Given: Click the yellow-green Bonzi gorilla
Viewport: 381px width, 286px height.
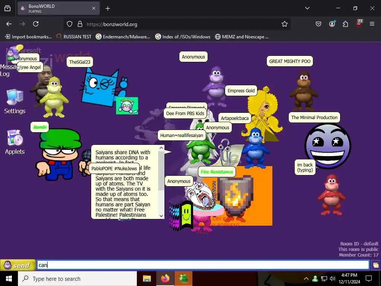Looking at the screenshot, I should (x=54, y=97).
